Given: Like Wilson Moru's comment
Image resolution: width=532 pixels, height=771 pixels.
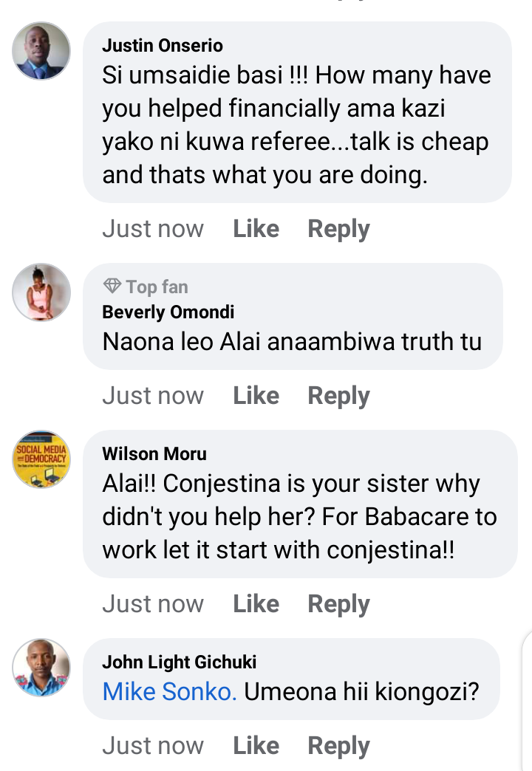Looking at the screenshot, I should point(256,604).
